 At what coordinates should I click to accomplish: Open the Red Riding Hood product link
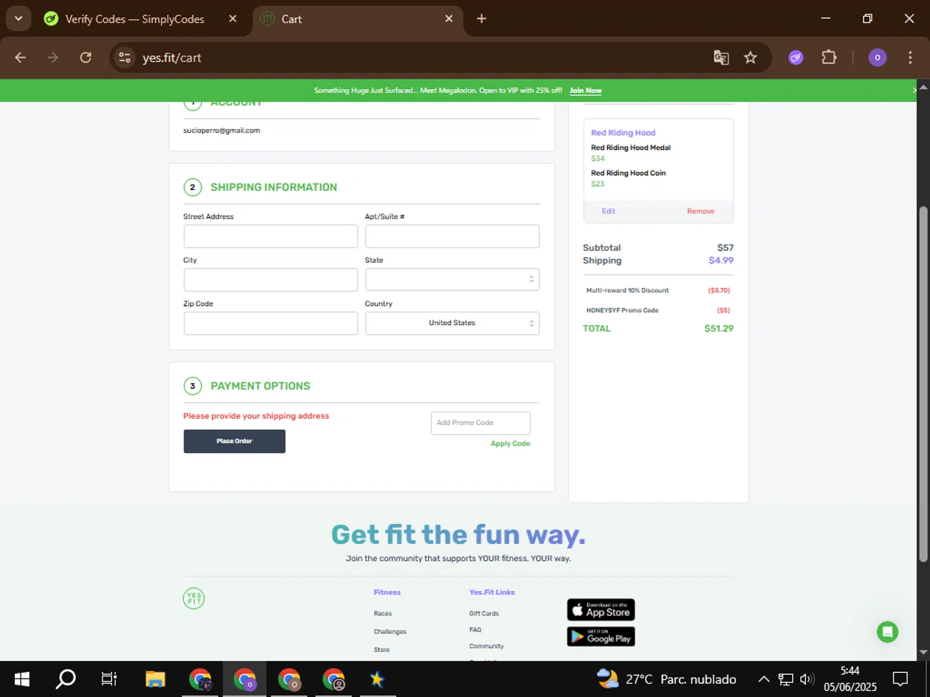[x=623, y=133]
